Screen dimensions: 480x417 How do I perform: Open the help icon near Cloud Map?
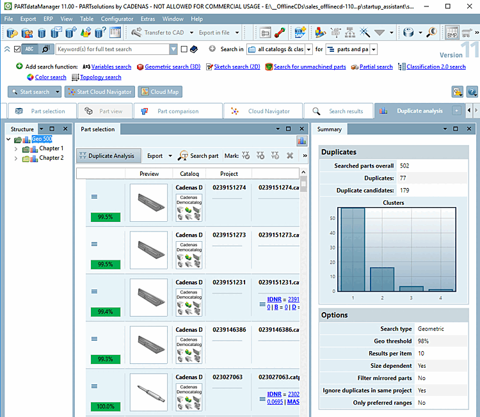472,92
